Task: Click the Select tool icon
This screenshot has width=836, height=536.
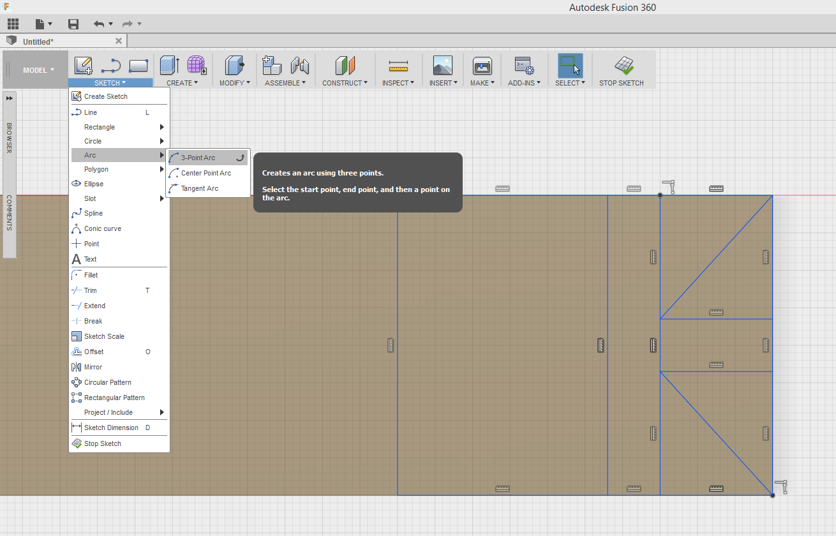Action: coord(570,65)
